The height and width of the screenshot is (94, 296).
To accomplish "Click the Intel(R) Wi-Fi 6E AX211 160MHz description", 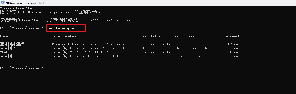I will pos(82,52).
